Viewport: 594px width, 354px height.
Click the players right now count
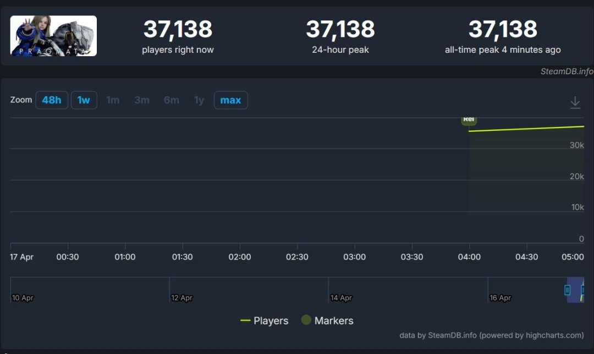pos(178,30)
